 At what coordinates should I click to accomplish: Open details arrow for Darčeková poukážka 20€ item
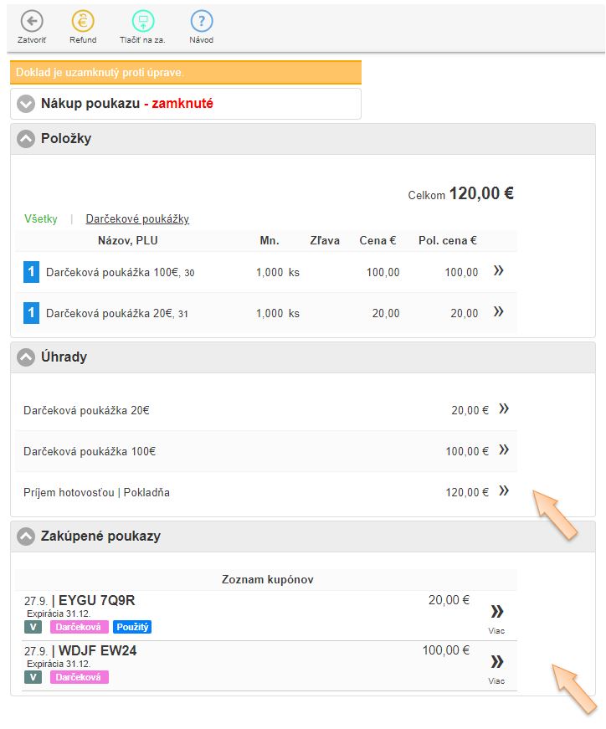(499, 311)
